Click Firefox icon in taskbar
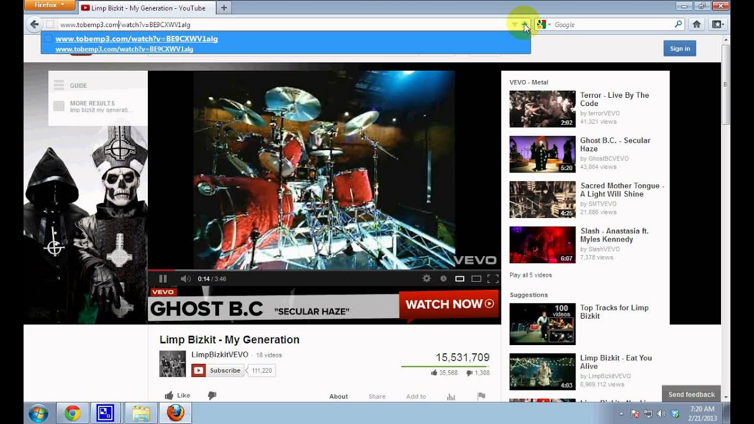Screen dimensions: 754x424 coord(175,413)
